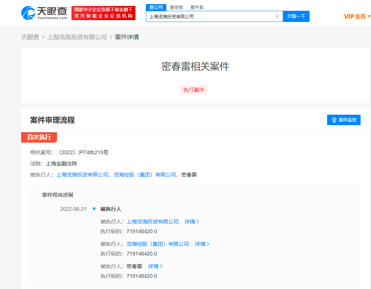Open the red 国家中小企业发展子基金旗下 banner
The image size is (371, 289).
pos(103,13)
